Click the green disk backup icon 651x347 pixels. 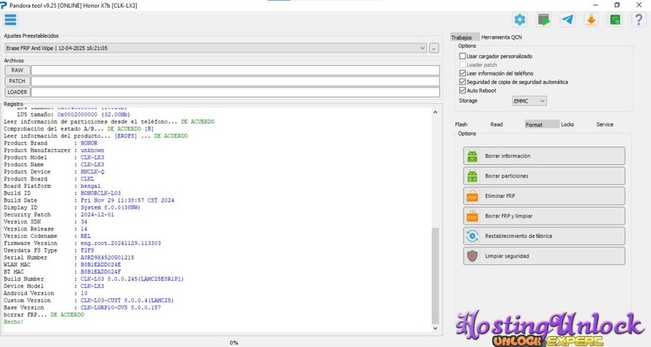point(615,19)
